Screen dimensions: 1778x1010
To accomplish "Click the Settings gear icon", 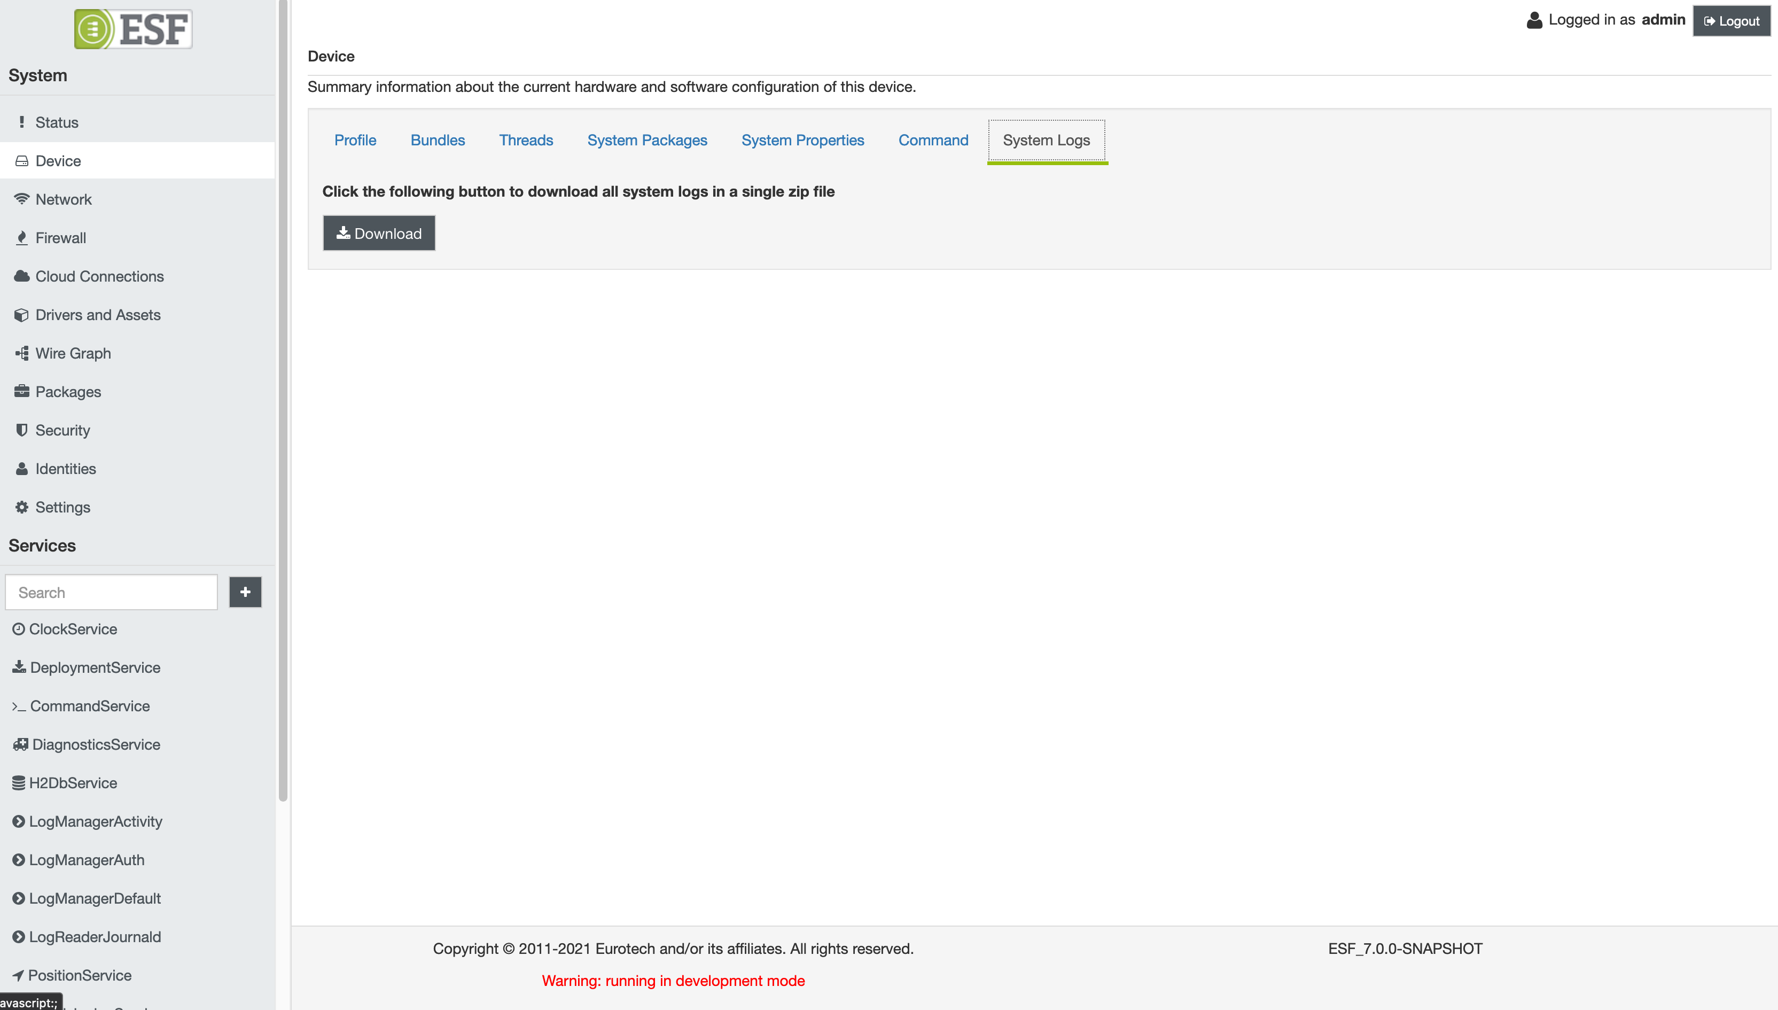I will (21, 507).
